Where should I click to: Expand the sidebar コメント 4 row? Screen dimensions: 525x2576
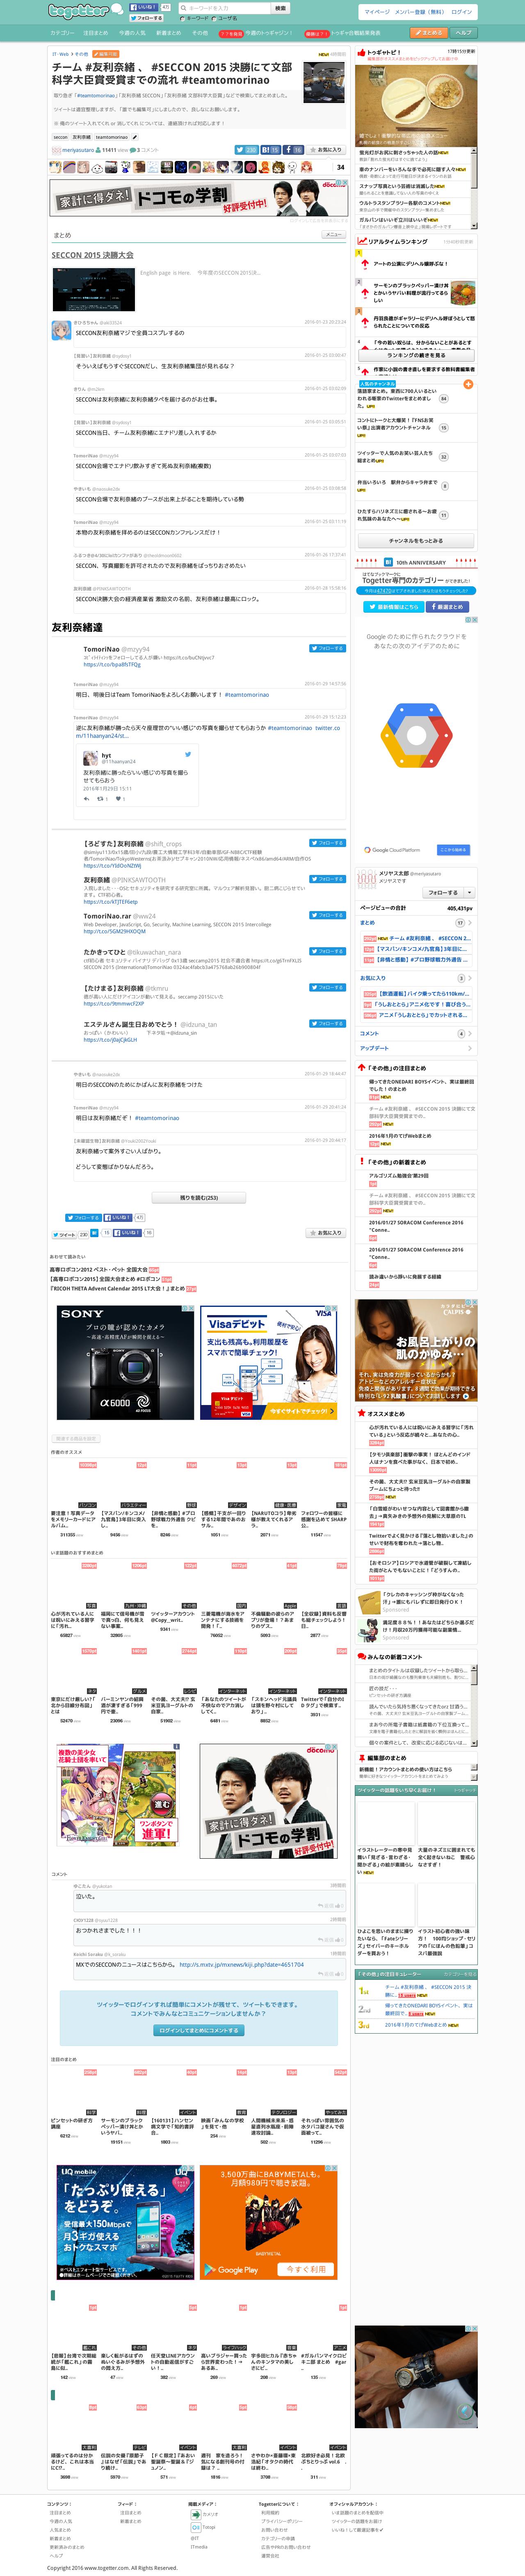click(416, 1033)
